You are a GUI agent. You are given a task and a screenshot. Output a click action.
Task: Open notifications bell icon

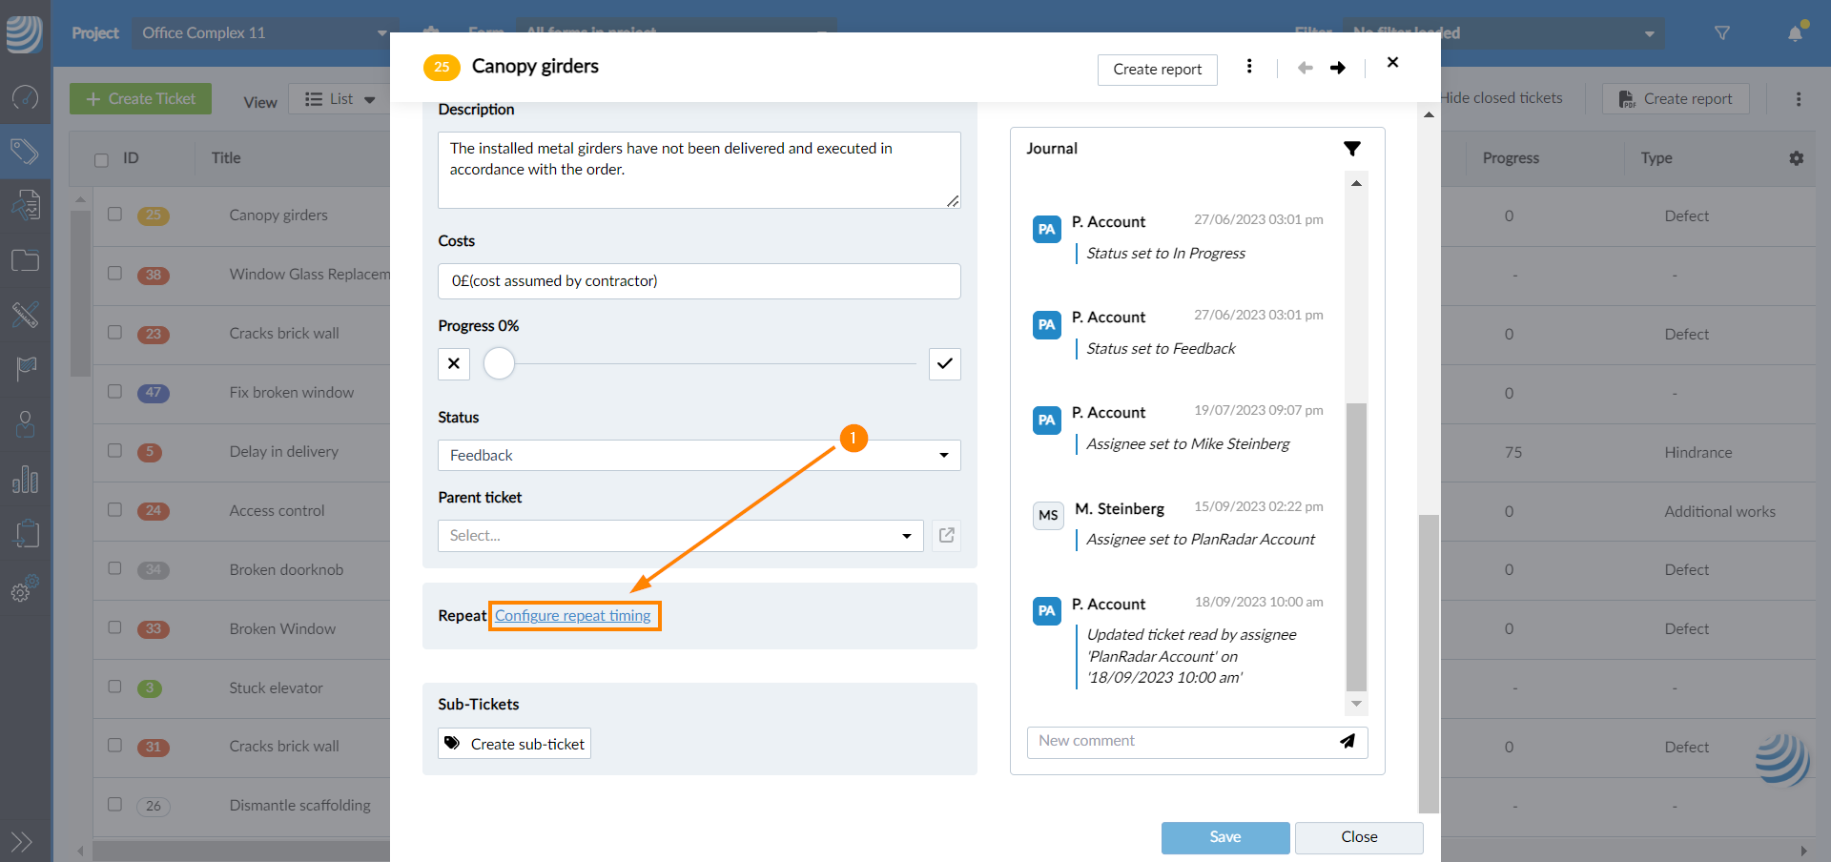tap(1795, 33)
